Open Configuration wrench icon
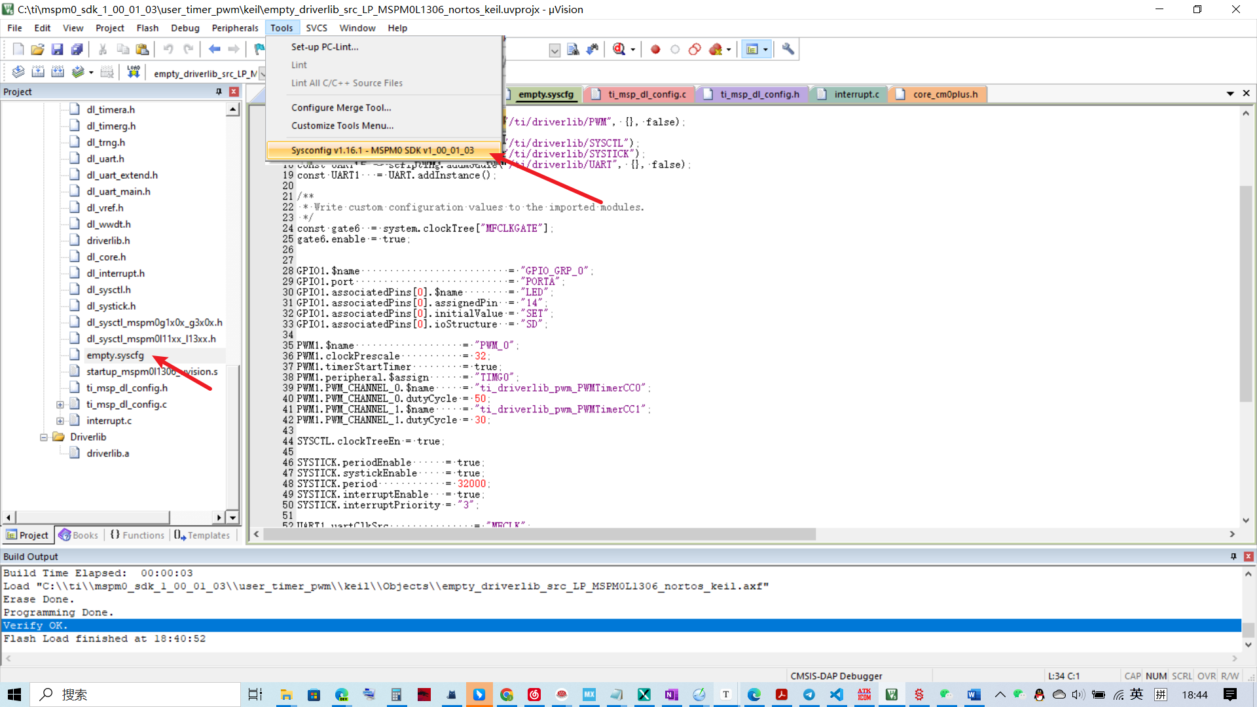This screenshot has width=1257, height=707. pyautogui.click(x=788, y=49)
